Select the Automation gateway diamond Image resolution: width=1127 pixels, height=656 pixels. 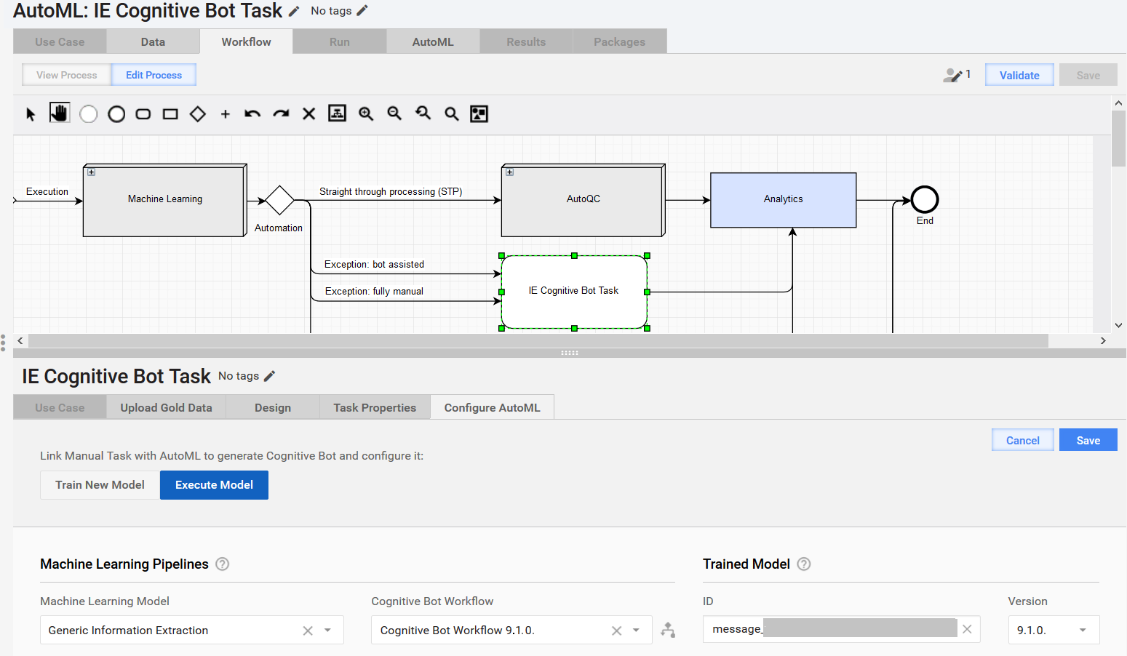(279, 201)
